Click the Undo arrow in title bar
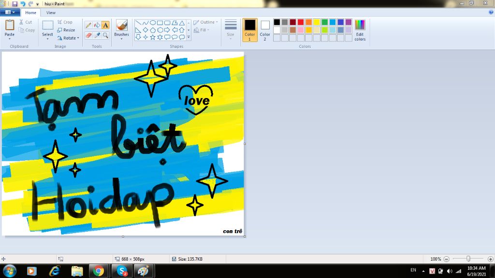This screenshot has height=278, width=495. point(23,4)
